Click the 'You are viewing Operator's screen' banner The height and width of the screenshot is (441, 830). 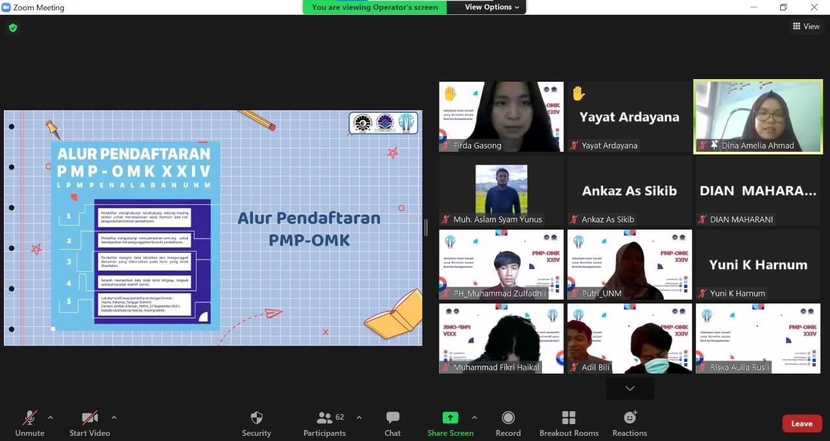375,7
